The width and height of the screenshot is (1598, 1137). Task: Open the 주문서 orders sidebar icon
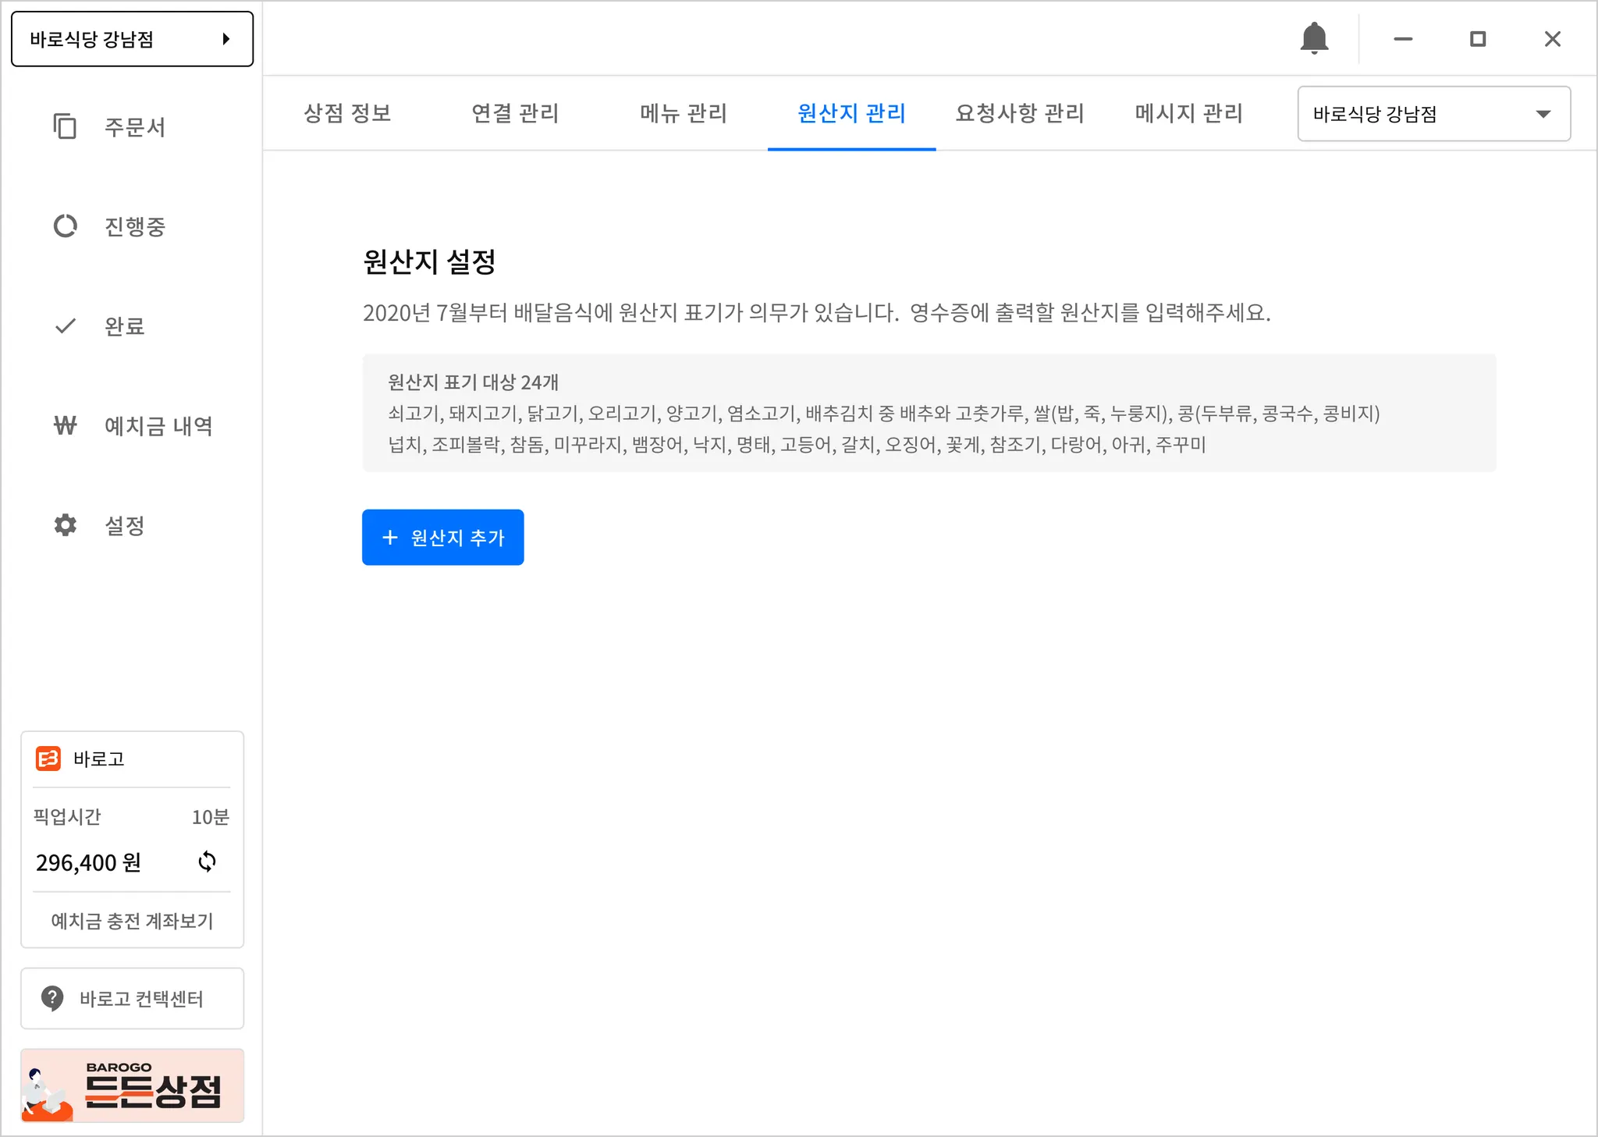click(65, 126)
